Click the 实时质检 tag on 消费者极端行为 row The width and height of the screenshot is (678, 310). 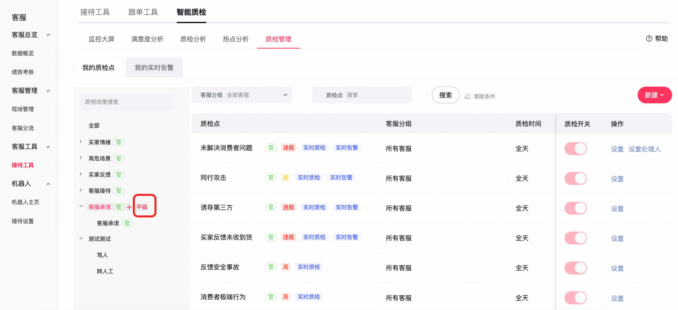309,297
